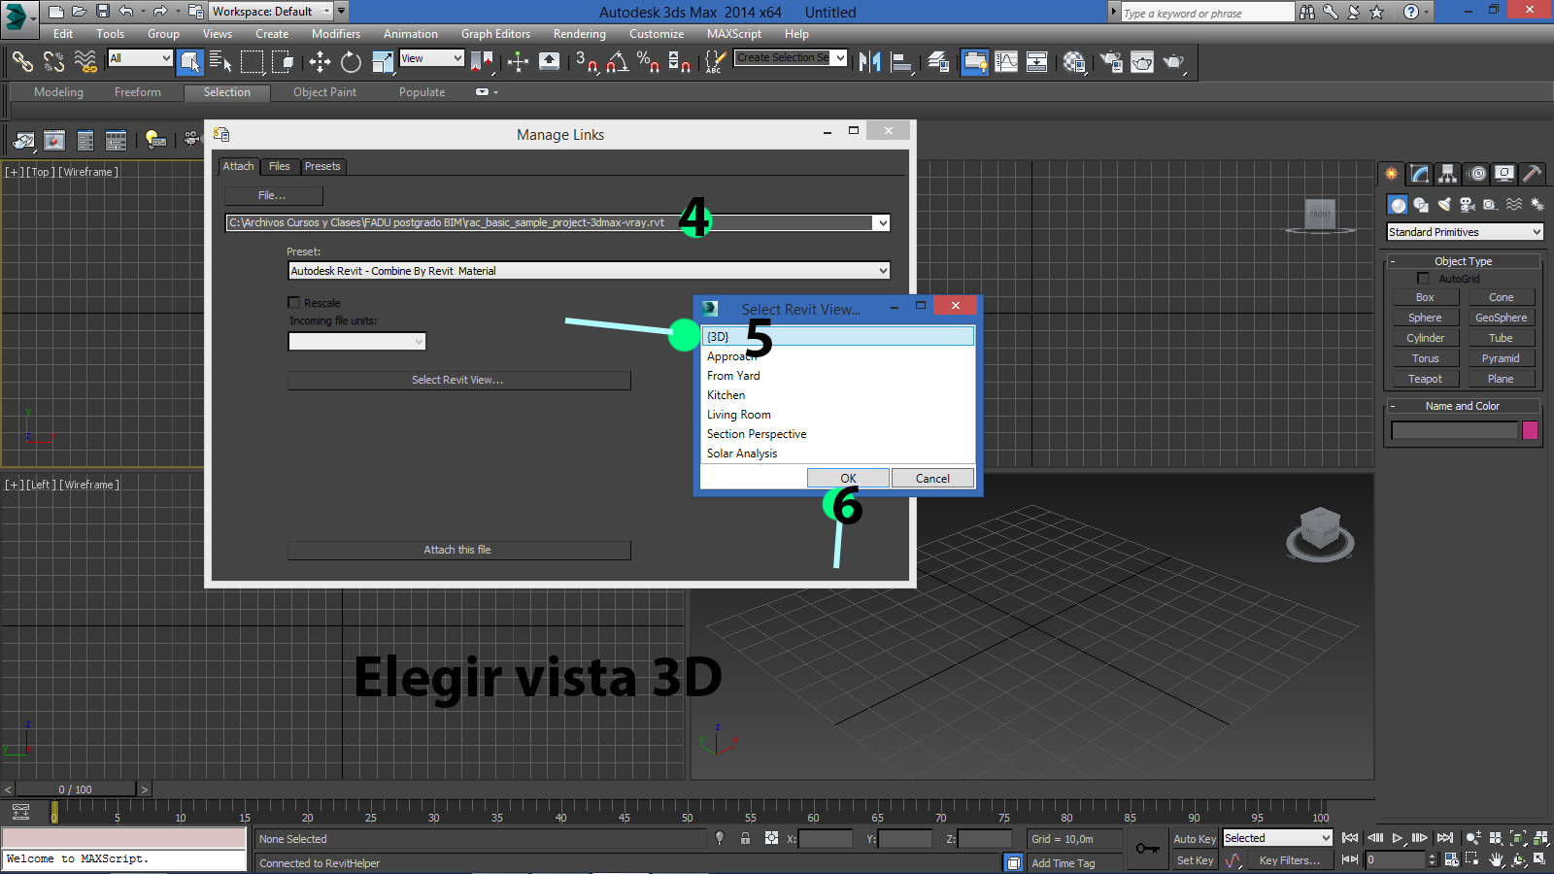Screen dimensions: 1554x874
Task: Enable the Rescale checkbox
Action: [x=293, y=302]
